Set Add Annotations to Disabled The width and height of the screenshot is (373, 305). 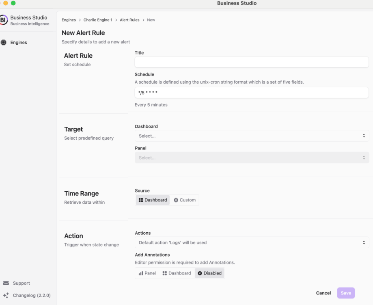[209, 273]
